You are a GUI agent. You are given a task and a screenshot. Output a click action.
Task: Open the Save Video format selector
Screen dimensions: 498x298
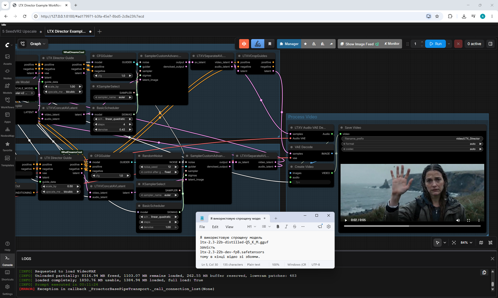[x=412, y=144]
